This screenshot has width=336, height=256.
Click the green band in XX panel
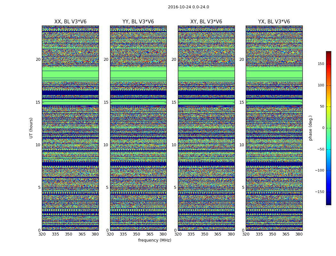point(70,74)
